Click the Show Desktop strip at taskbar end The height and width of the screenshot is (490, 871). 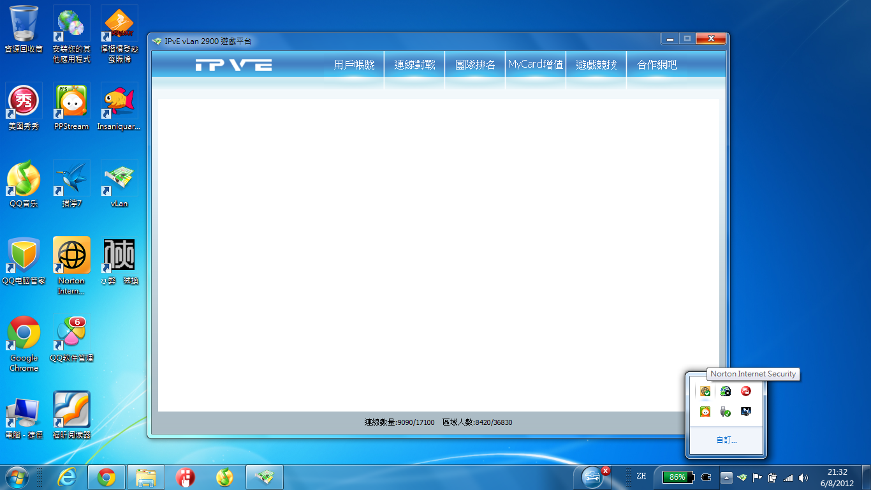[867, 477]
